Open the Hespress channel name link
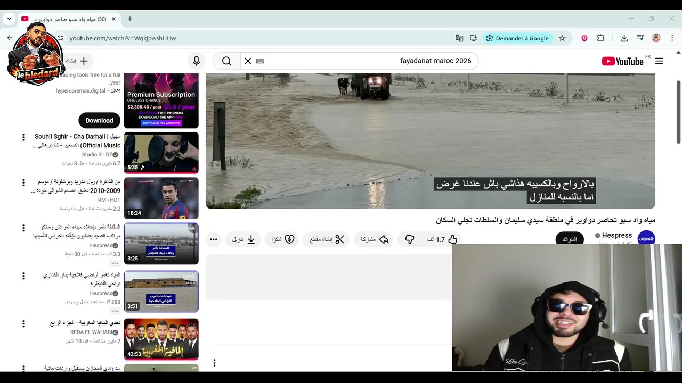Screen dimensions: 682x383 click(617, 235)
